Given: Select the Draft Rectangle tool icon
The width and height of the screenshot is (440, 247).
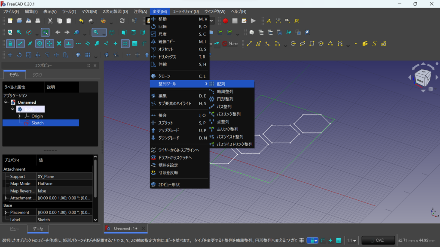Looking at the screenshot, I should tap(312, 43).
